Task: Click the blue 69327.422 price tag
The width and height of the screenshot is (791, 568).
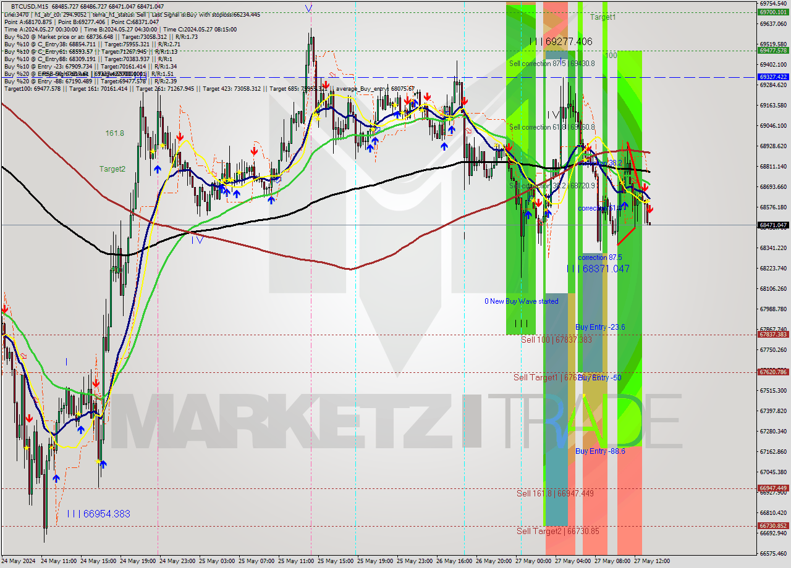Action: coord(772,77)
